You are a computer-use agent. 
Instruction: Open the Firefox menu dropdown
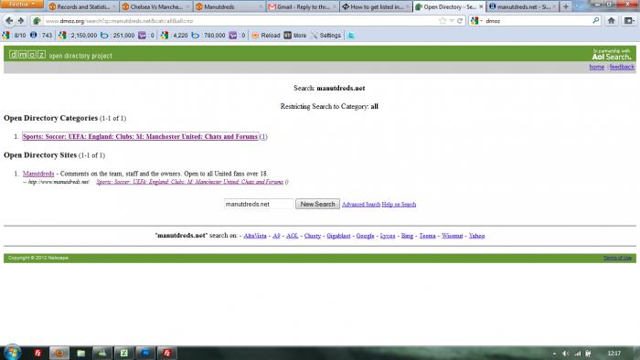tap(22, 4)
